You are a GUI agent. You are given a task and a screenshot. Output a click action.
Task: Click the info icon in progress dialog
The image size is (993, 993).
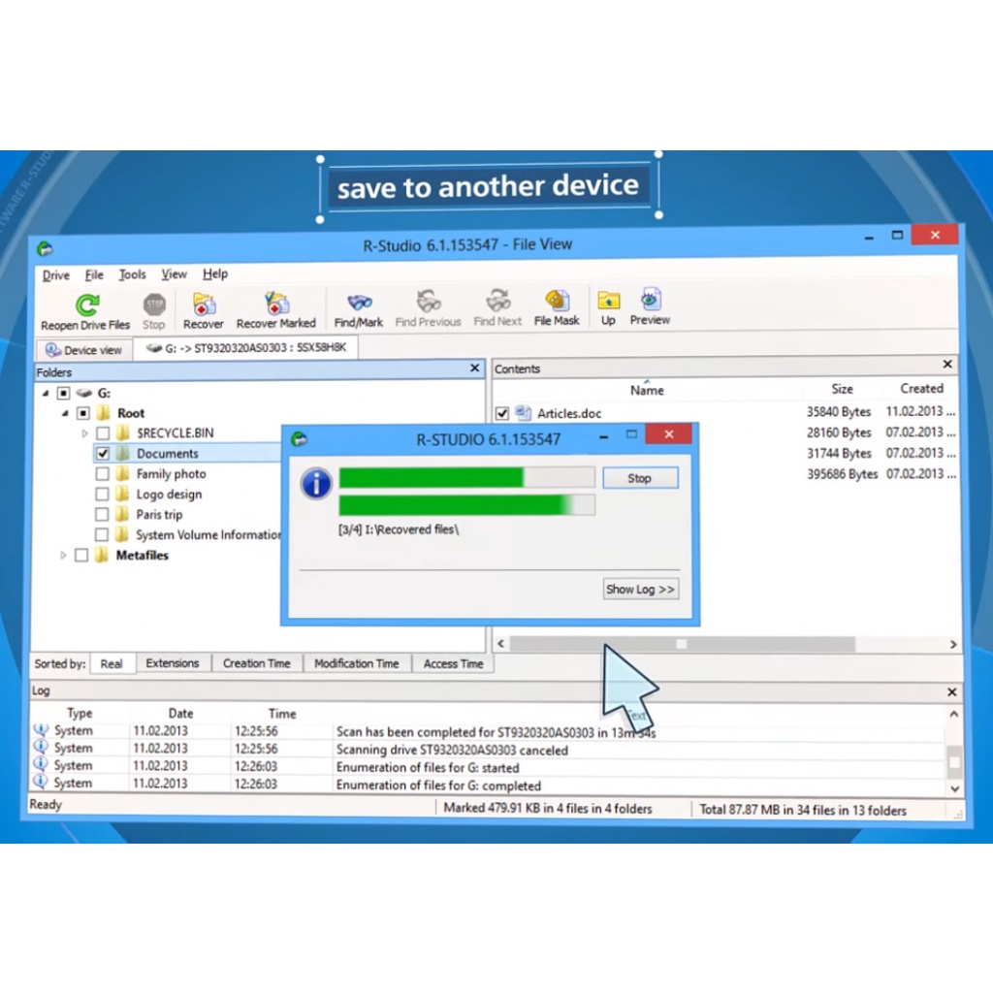click(x=317, y=484)
